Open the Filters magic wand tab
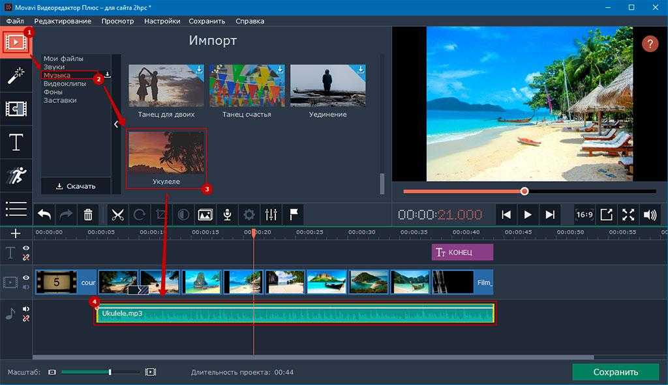Image resolution: width=668 pixels, height=385 pixels. [16, 76]
